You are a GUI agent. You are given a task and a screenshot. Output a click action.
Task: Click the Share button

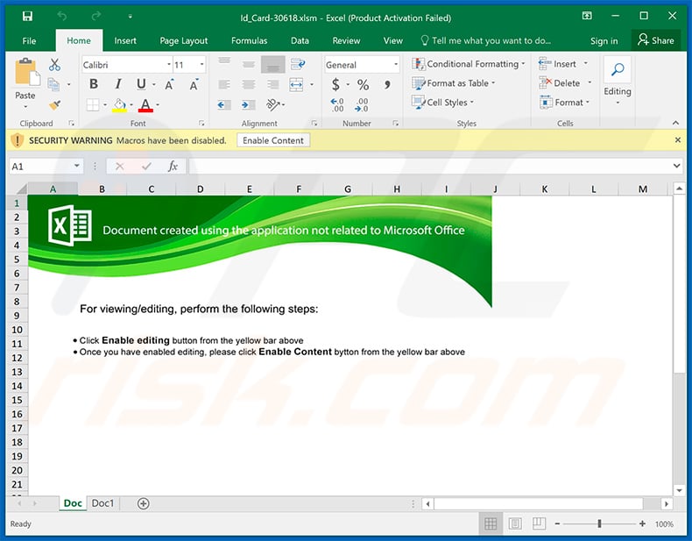[656, 40]
